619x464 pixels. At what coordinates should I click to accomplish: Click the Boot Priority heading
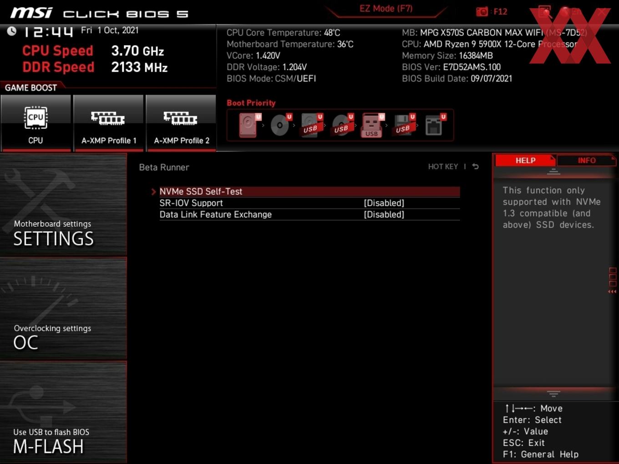click(251, 103)
